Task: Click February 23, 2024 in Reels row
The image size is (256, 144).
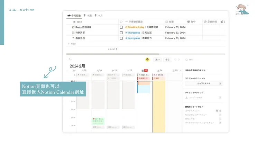Action: click(x=175, y=27)
